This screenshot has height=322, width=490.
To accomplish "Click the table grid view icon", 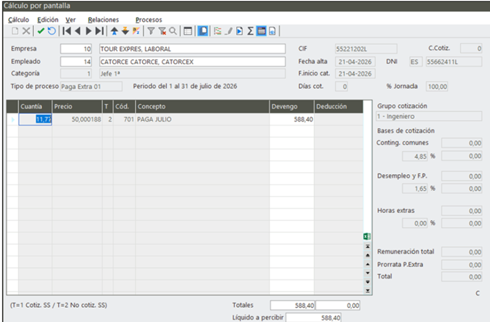I will pyautogui.click(x=187, y=31).
